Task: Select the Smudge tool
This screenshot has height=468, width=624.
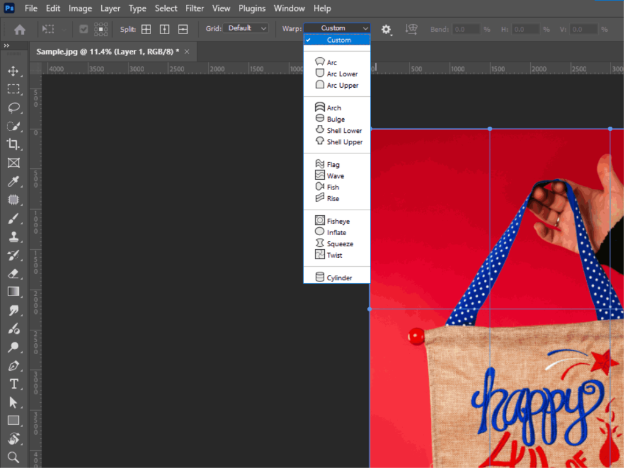Action: (x=13, y=310)
